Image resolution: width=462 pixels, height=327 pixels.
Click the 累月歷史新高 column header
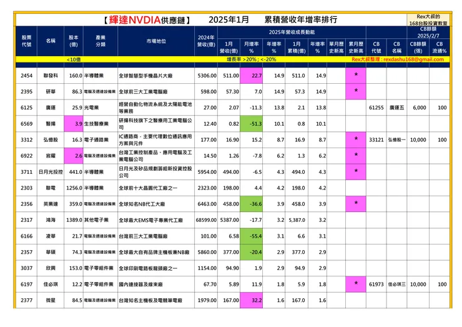pyautogui.click(x=356, y=48)
